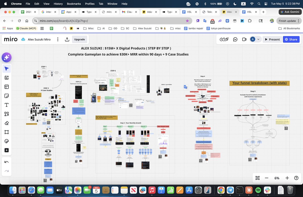
Task: Click the miro logo
Action: coord(11,39)
